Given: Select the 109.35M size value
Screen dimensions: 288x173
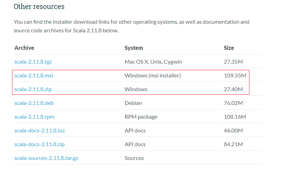Looking at the screenshot, I should click(235, 76).
